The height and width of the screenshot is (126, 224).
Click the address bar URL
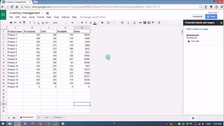[92, 7]
